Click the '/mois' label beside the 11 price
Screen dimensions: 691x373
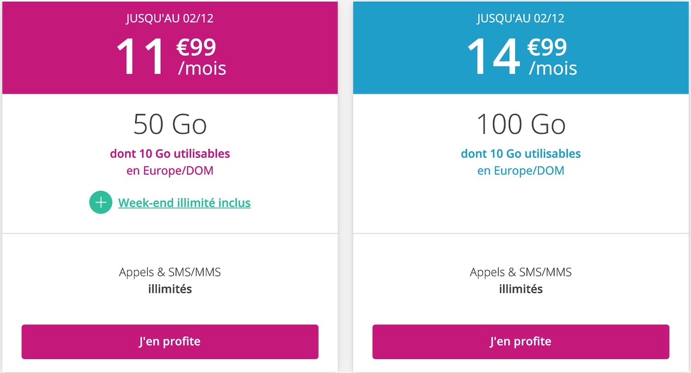tap(202, 68)
